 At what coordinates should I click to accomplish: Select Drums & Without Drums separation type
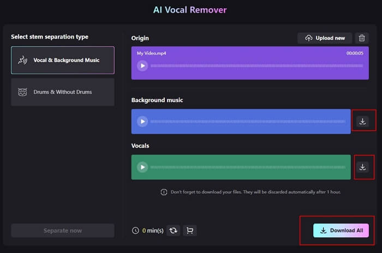coord(63,92)
